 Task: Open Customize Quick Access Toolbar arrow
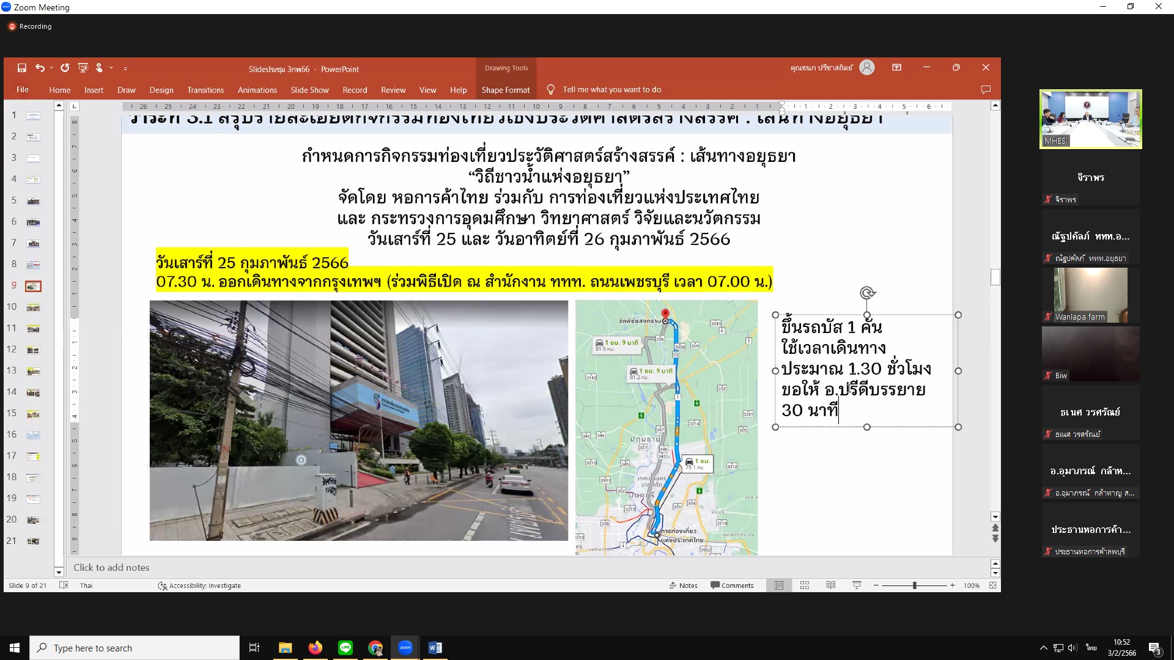point(125,68)
